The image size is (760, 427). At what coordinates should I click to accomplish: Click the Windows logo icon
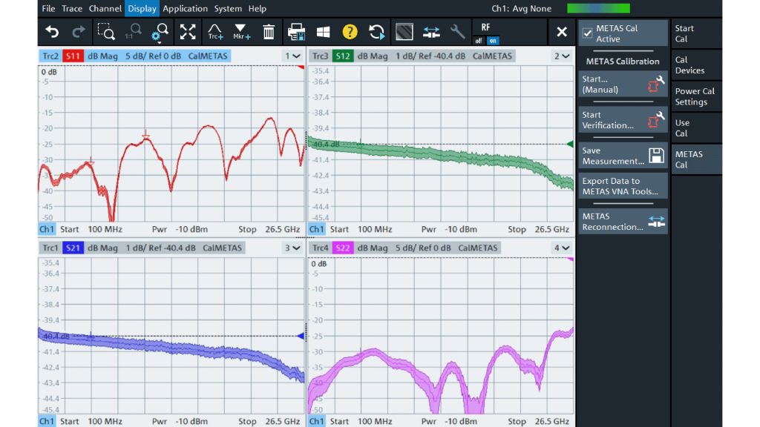(x=323, y=32)
